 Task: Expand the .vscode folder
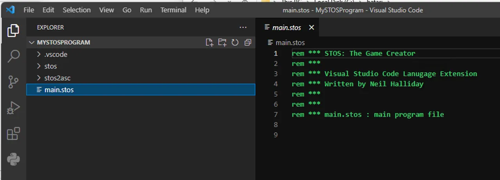click(141, 54)
